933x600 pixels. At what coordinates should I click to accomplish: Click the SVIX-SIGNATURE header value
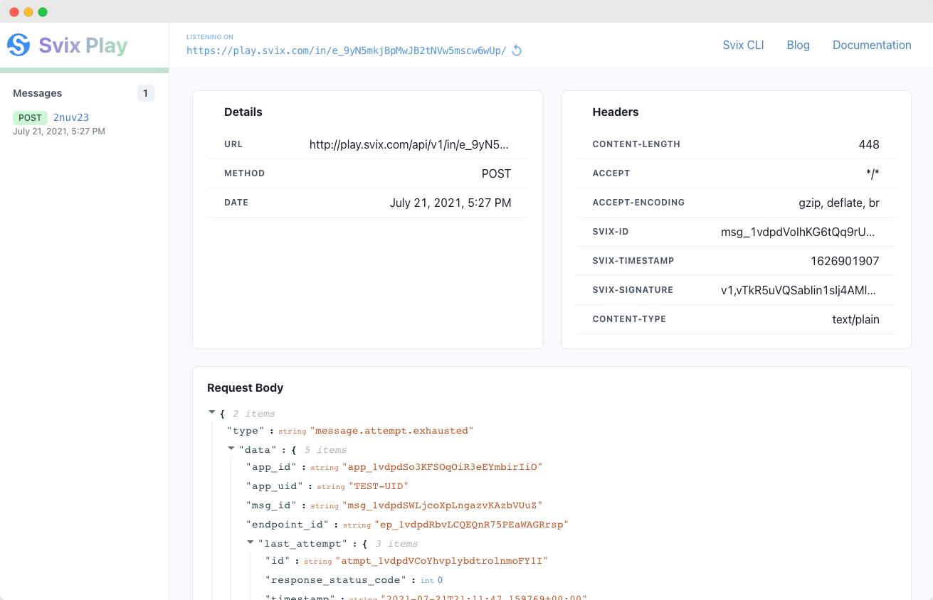(x=798, y=290)
